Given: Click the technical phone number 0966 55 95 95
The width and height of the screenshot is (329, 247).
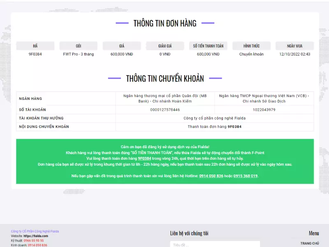Looking at the screenshot, I should [x=34, y=240].
